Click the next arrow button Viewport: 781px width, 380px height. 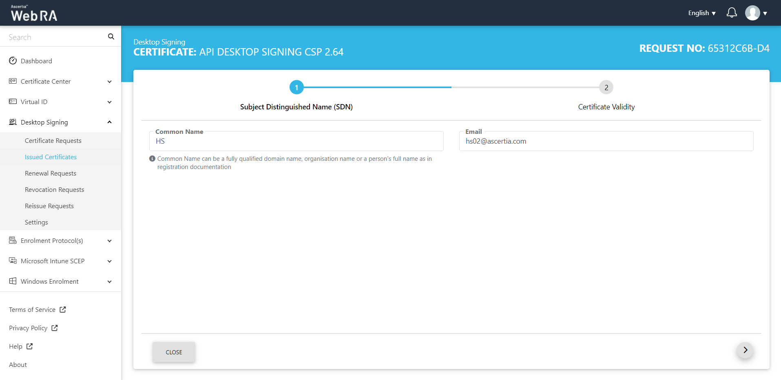click(x=745, y=350)
